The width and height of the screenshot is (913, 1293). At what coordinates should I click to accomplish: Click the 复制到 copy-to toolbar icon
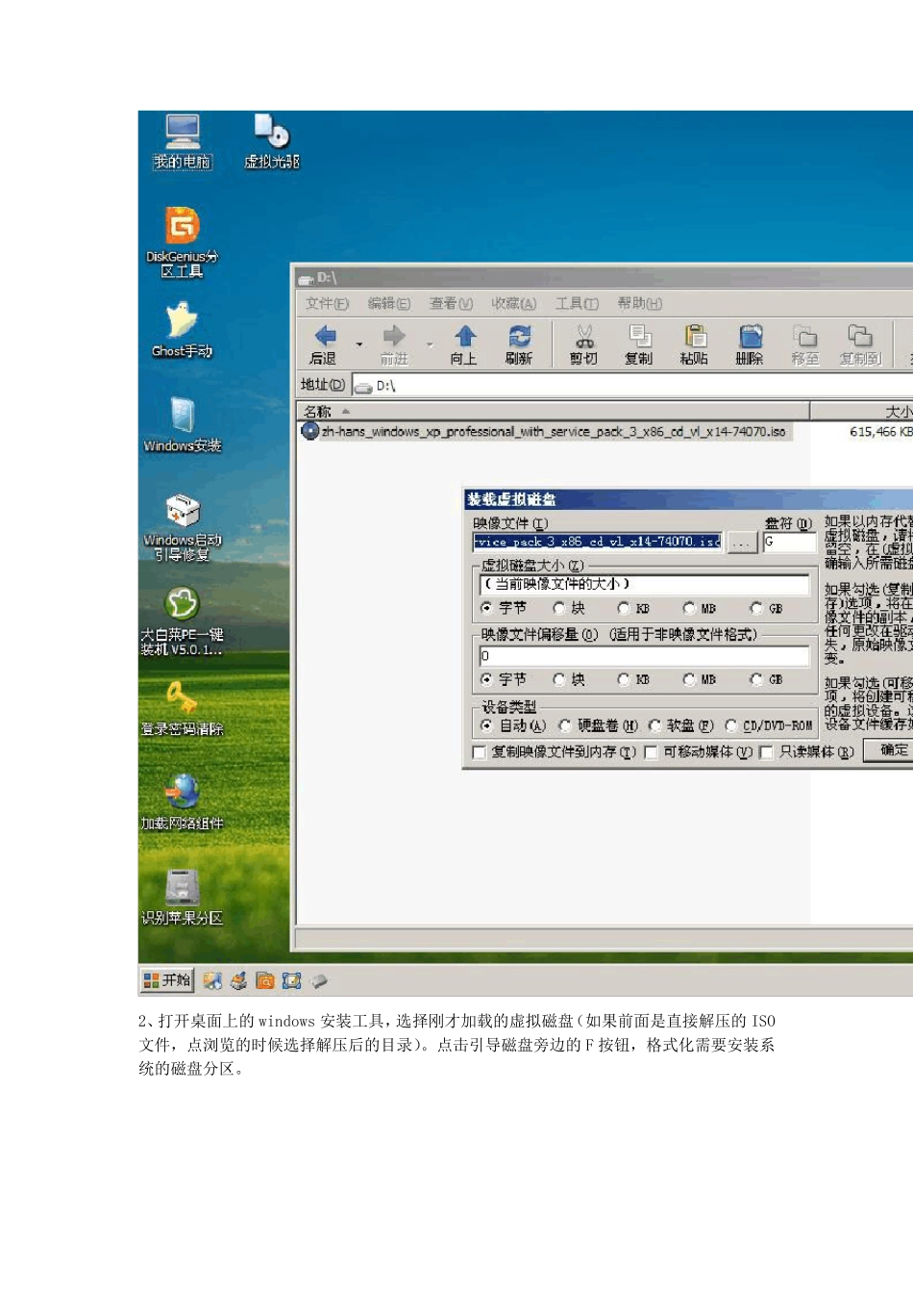(860, 344)
